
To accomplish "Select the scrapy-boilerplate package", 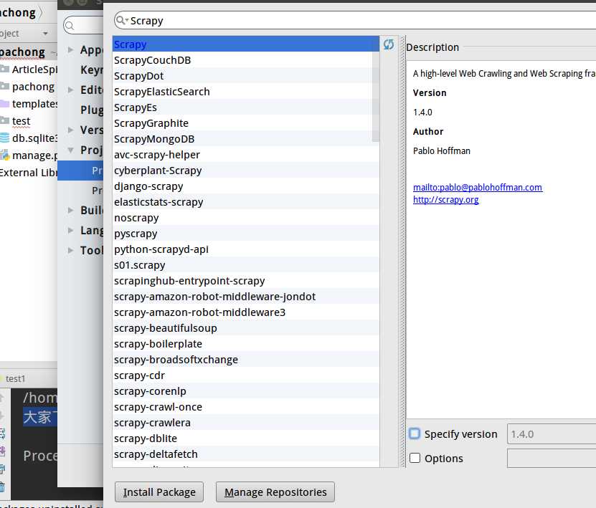I will [x=246, y=344].
